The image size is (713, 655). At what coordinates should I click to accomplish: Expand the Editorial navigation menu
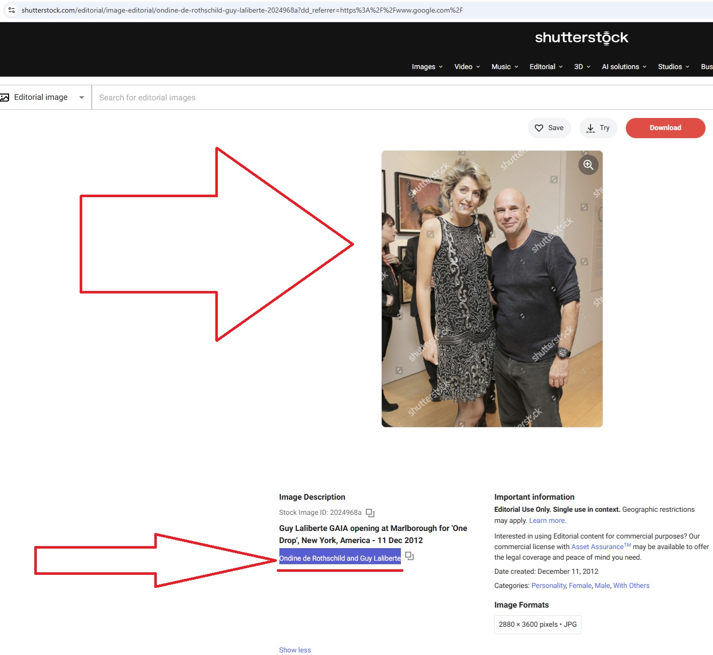pyautogui.click(x=546, y=67)
